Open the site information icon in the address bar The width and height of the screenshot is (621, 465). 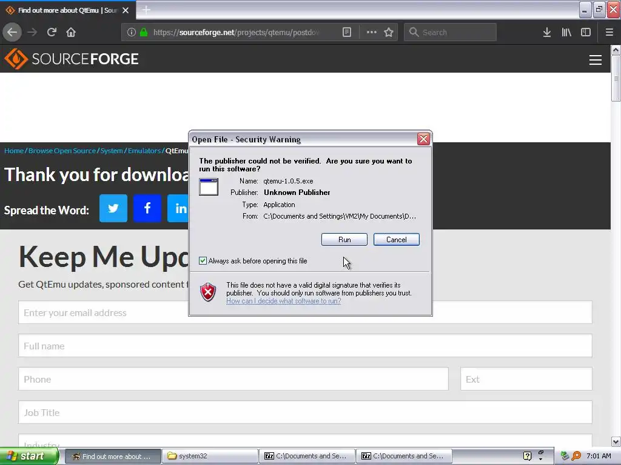[132, 33]
